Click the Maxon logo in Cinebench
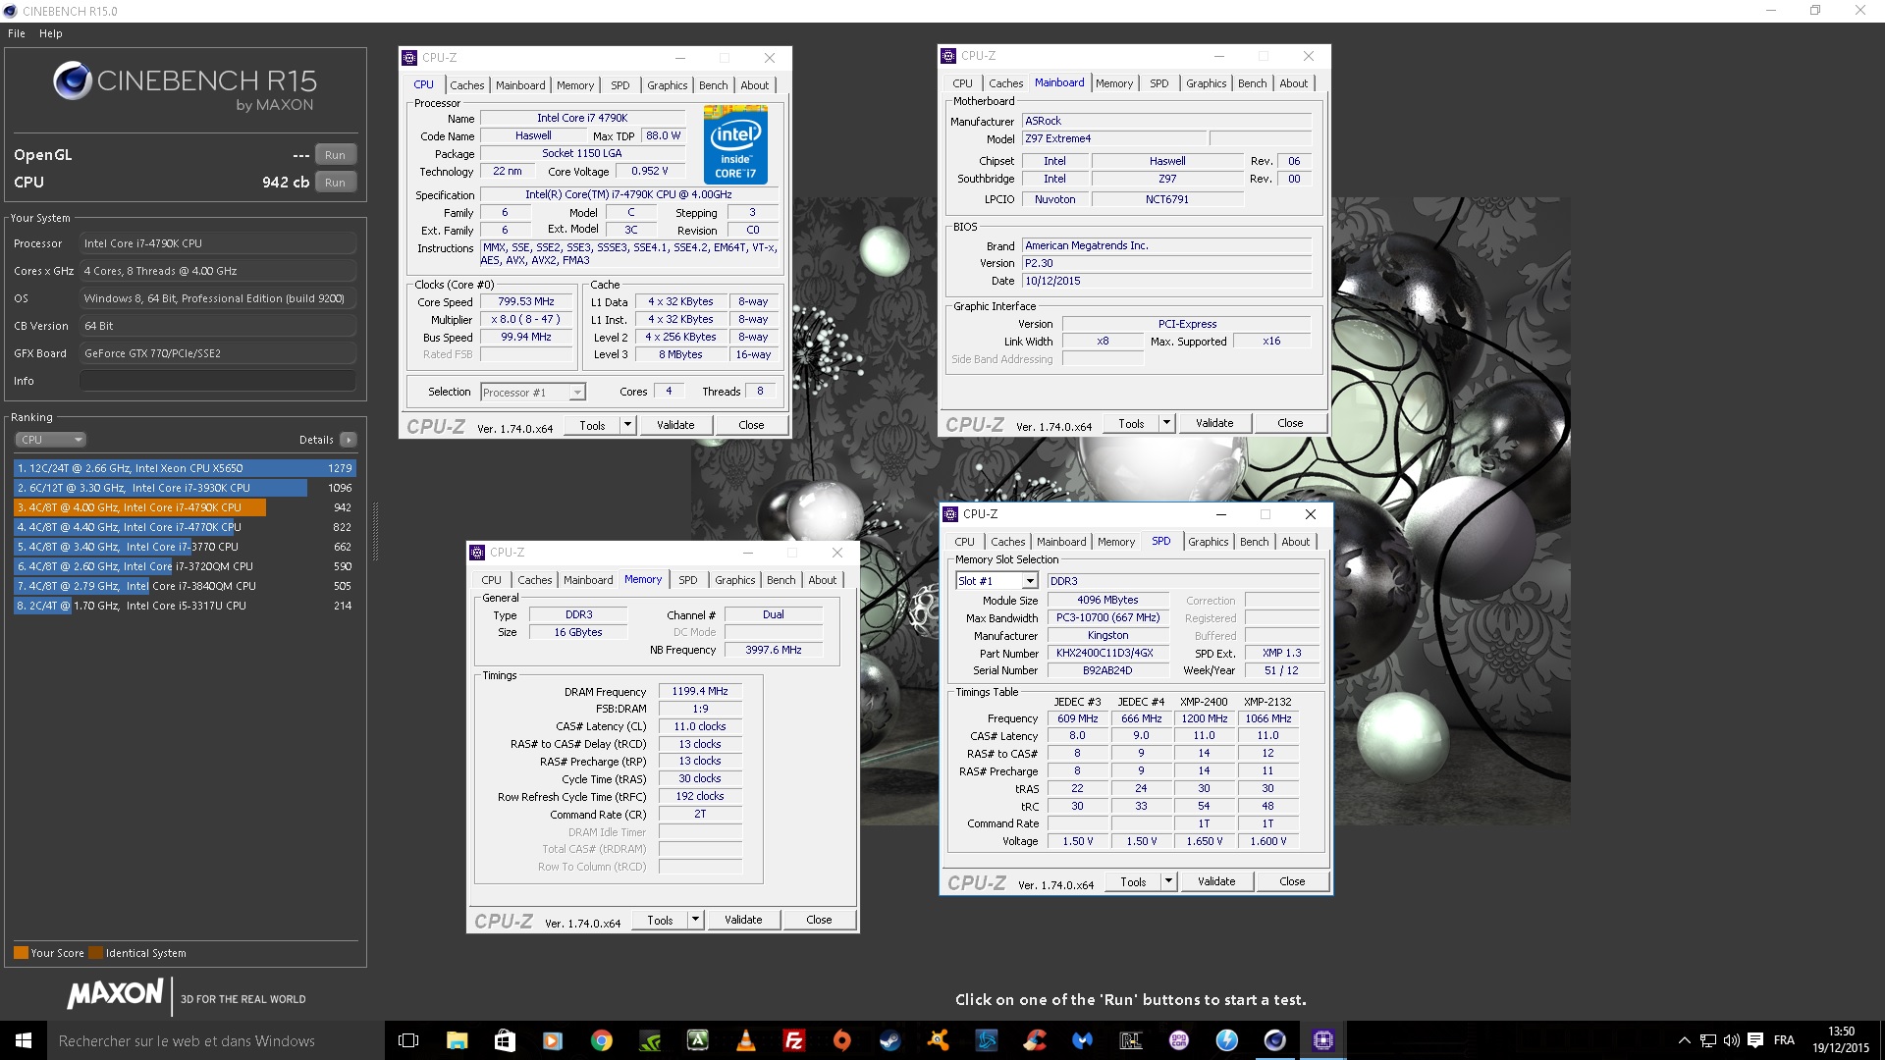 click(115, 994)
